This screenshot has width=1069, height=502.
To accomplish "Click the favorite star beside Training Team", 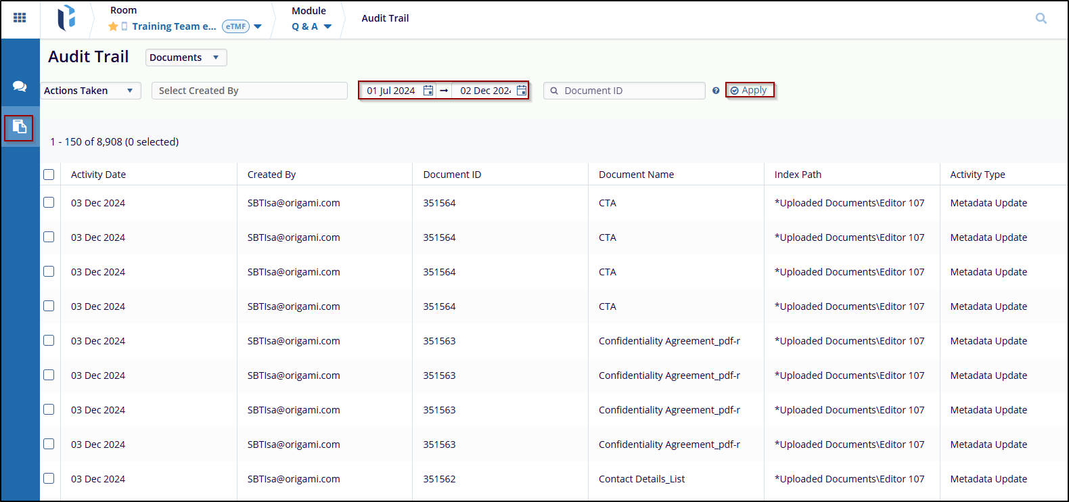I will (113, 26).
